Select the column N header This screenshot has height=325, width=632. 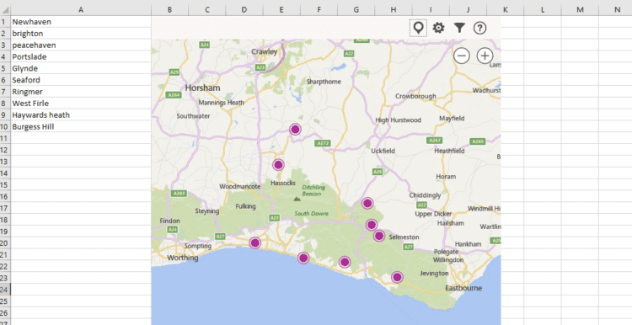coord(617,9)
